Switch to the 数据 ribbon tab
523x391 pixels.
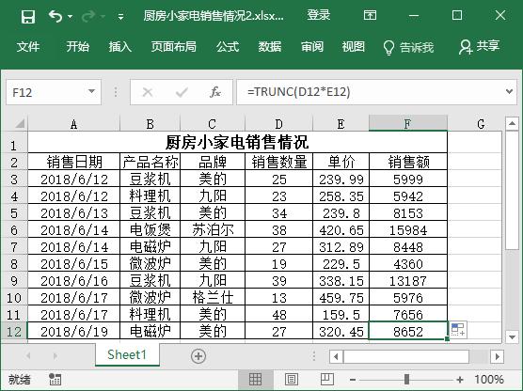tap(270, 47)
